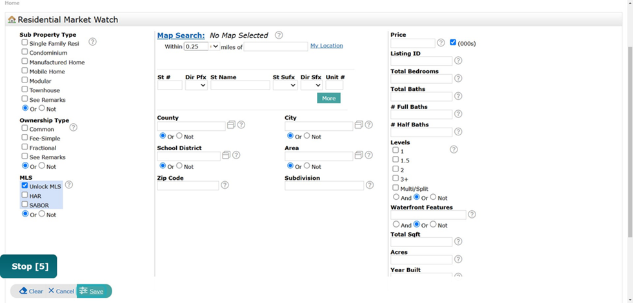Check the SABOR MLS checkbox
This screenshot has height=303, width=633.
25,204
